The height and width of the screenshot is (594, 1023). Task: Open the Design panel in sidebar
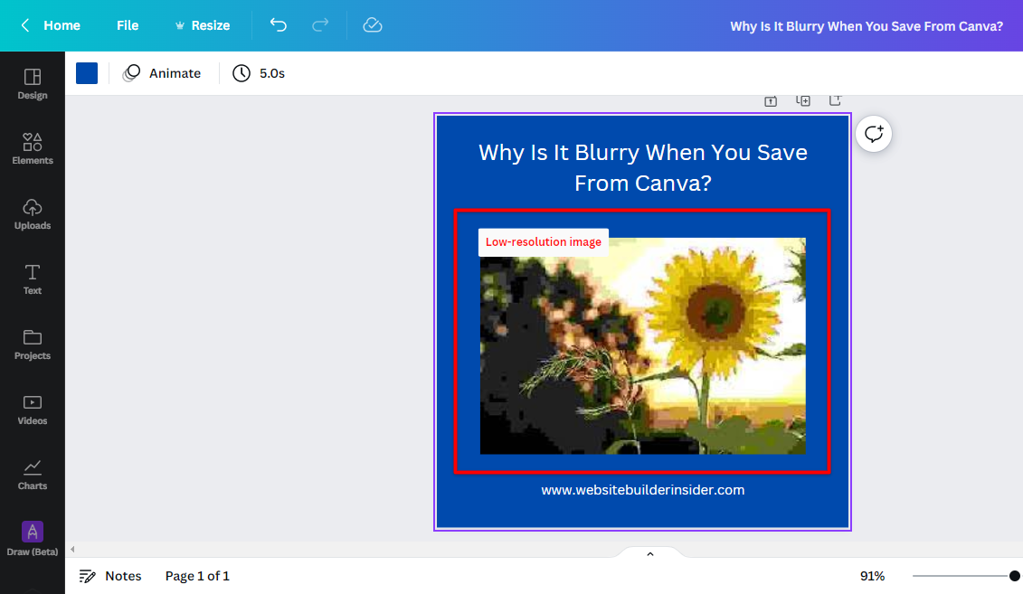pos(33,84)
